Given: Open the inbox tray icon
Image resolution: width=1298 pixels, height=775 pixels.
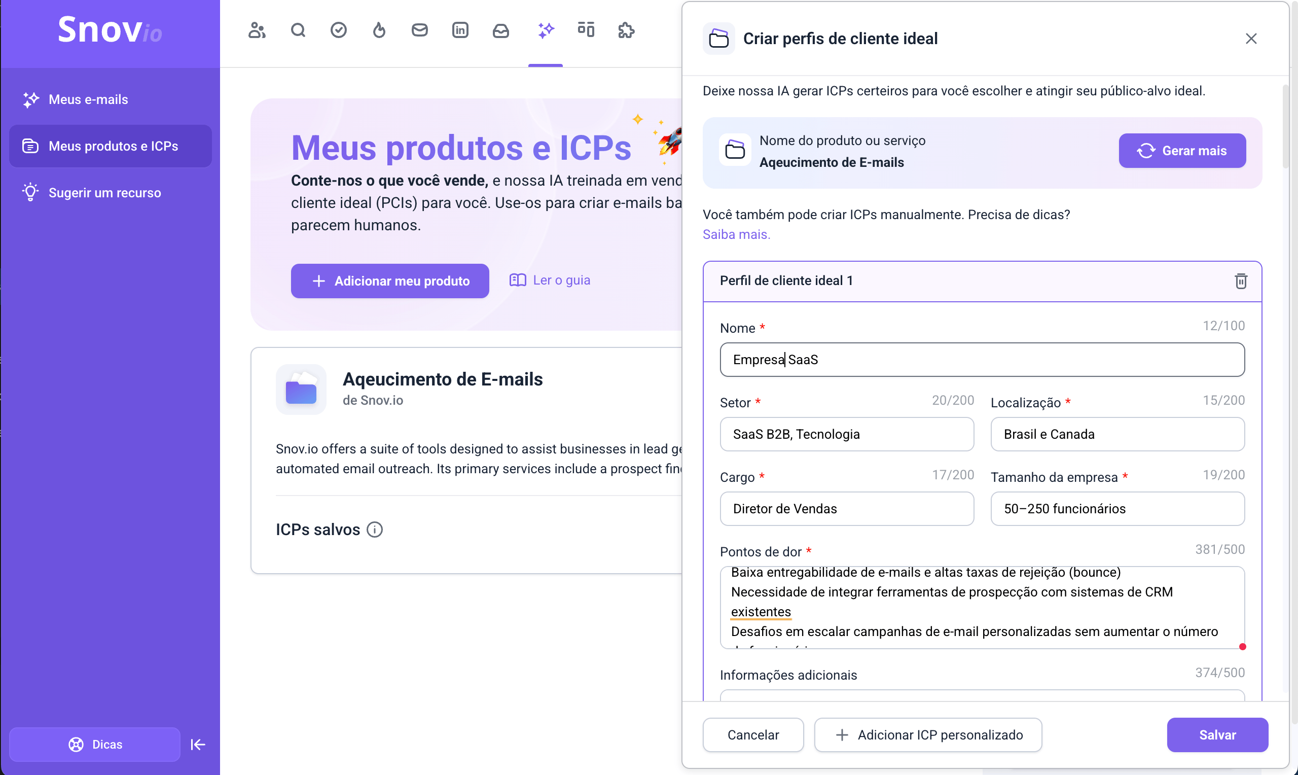Looking at the screenshot, I should [500, 30].
